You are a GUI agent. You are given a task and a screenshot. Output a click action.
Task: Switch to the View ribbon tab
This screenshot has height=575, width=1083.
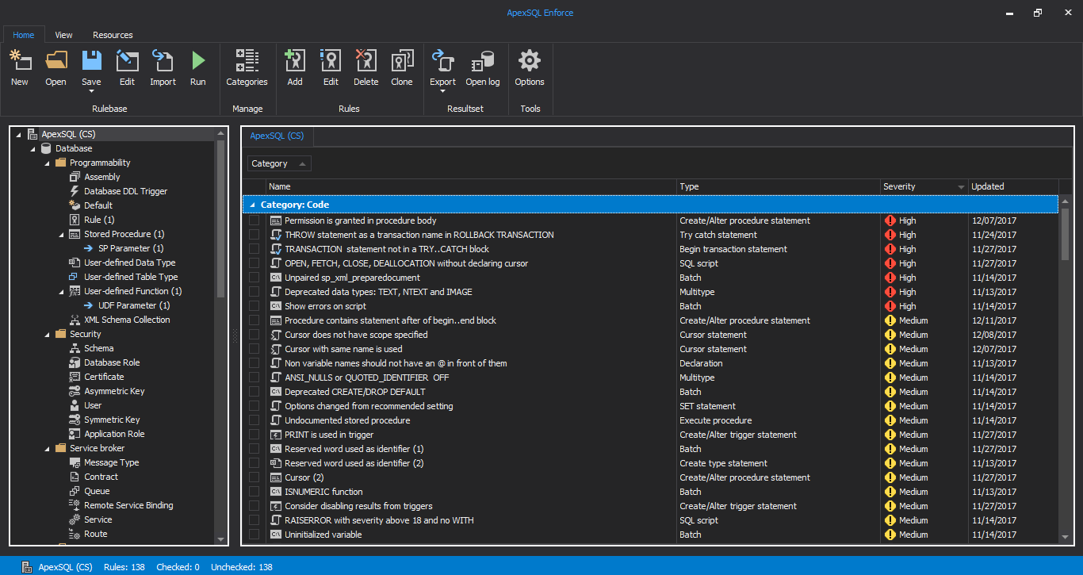pos(63,35)
